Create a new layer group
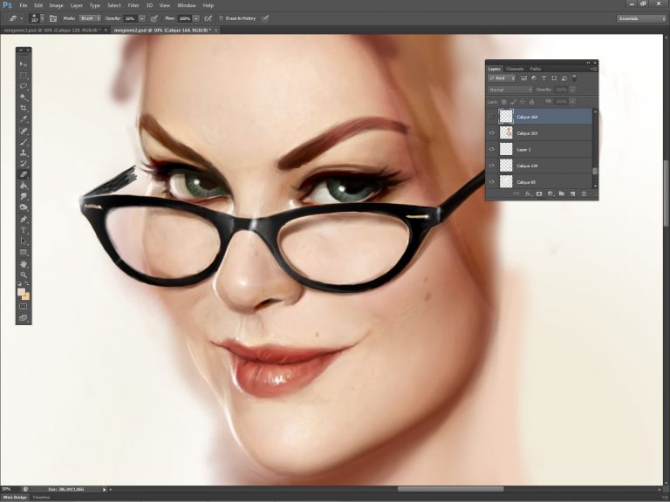The height and width of the screenshot is (502, 670). (562, 193)
